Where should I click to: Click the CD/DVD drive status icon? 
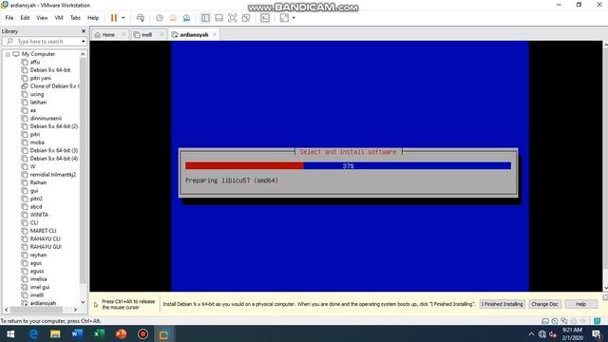click(555, 321)
